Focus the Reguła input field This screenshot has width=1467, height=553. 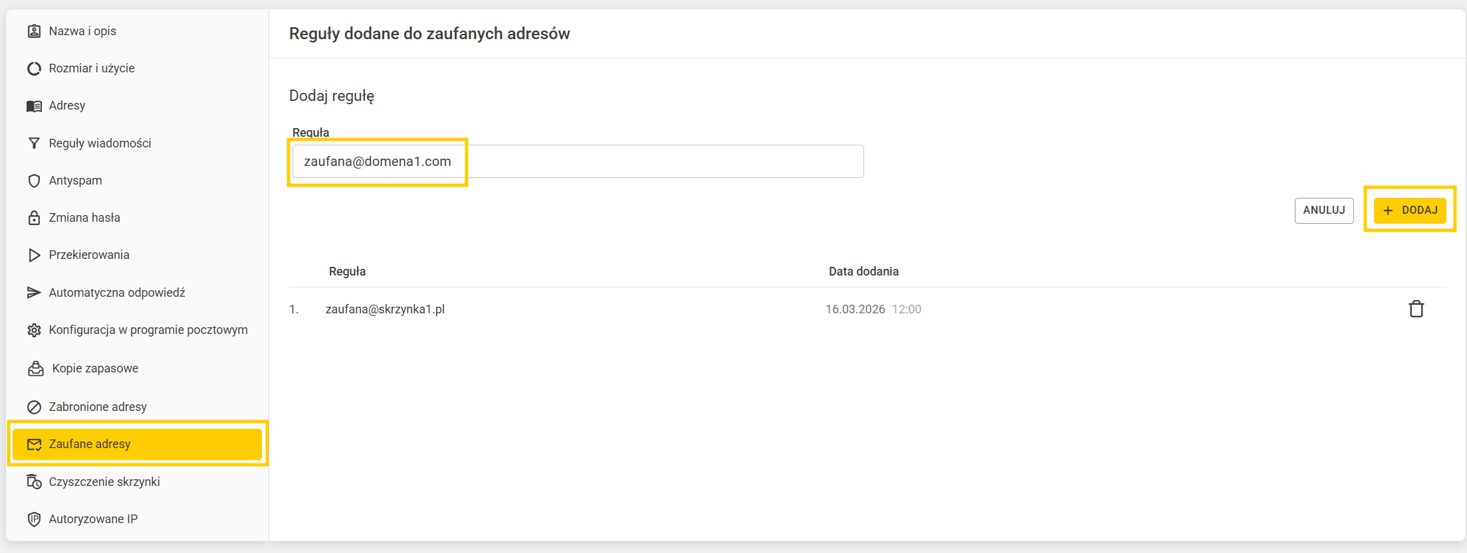578,161
